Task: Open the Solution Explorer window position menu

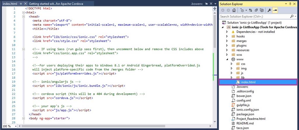Action: pos(286,4)
